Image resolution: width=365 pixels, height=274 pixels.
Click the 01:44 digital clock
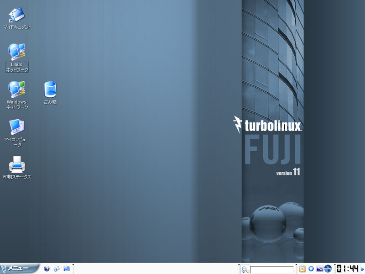tap(348, 269)
